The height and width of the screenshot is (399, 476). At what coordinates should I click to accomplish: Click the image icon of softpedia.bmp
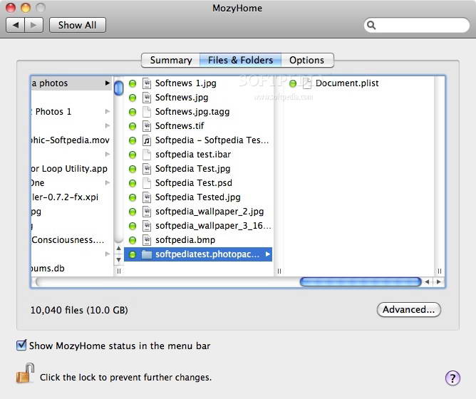tap(147, 240)
